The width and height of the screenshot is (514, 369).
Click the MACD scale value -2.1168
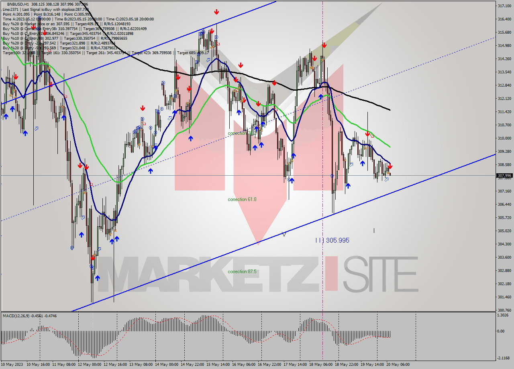point(504,358)
